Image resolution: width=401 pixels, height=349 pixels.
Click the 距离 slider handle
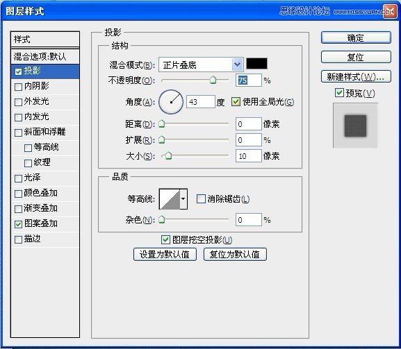[162, 124]
